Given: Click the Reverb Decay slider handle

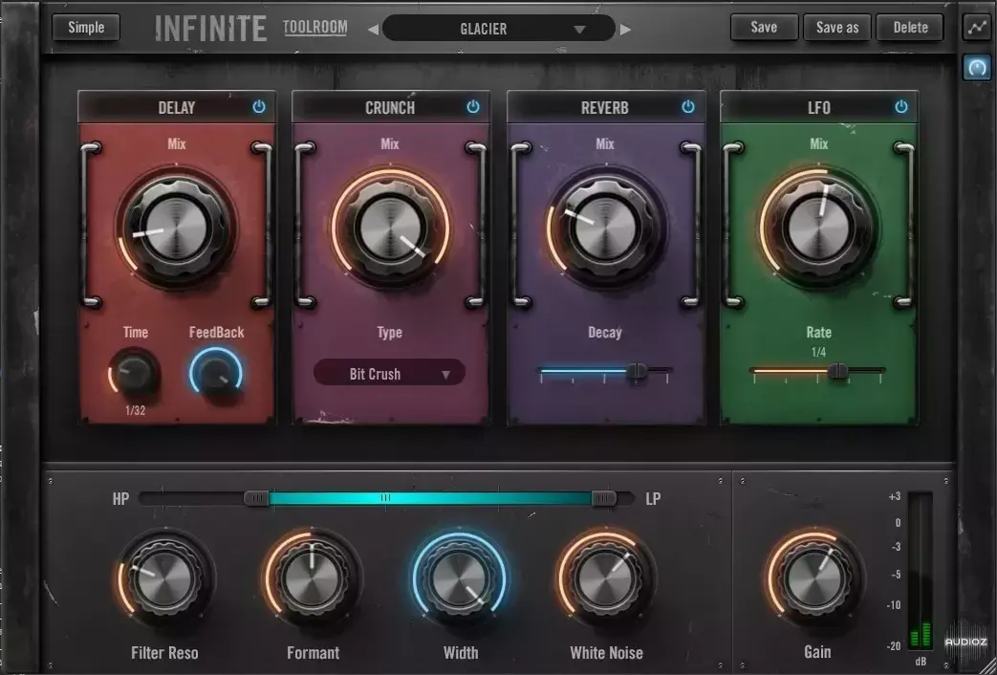Looking at the screenshot, I should pos(637,371).
